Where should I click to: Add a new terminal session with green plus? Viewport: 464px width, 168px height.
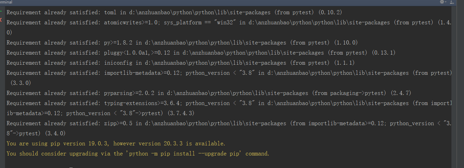coord(1,11)
